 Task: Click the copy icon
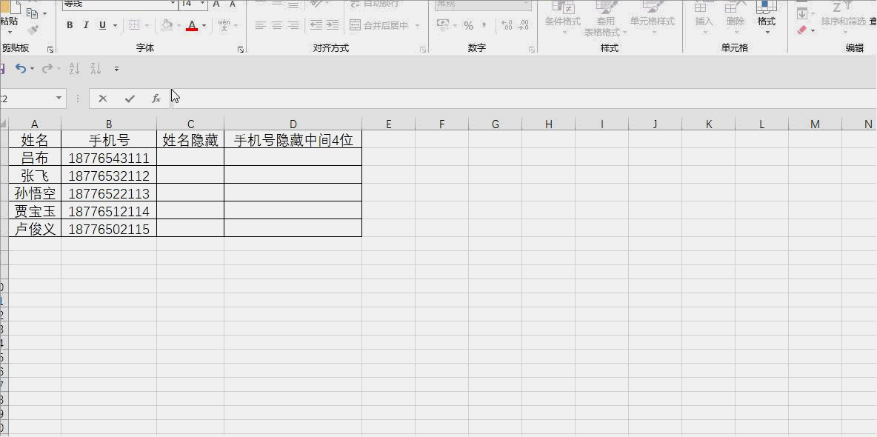32,13
